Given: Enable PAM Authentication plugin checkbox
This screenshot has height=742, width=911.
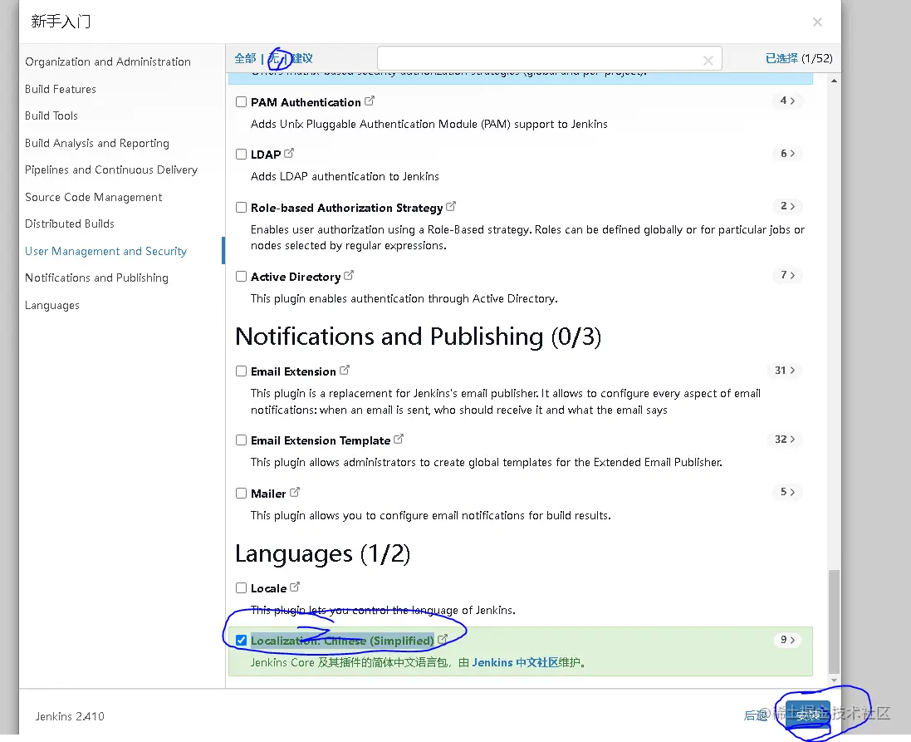Looking at the screenshot, I should [x=241, y=101].
